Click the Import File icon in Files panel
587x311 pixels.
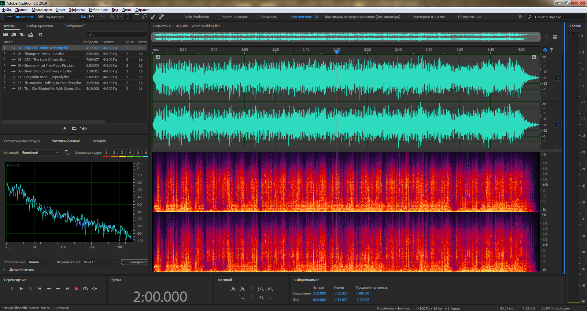pos(14,35)
